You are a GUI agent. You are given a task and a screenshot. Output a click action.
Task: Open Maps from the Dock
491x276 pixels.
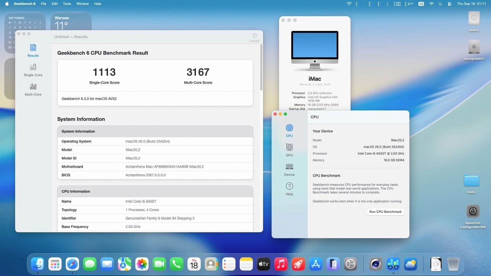(125, 264)
